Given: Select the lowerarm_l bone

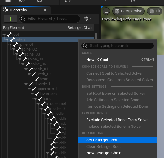Looking at the screenshot, I should (50, 94).
